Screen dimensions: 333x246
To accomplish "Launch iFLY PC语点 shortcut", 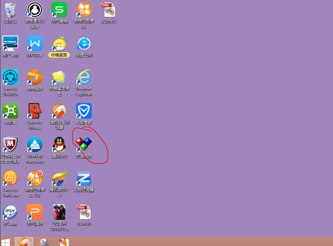I will pos(10,212).
